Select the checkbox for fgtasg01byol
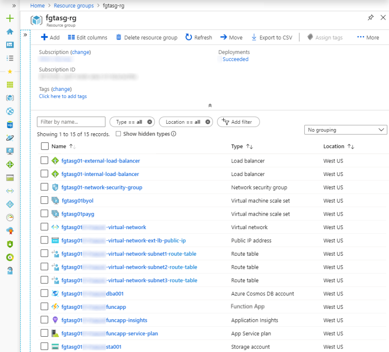 point(44,201)
